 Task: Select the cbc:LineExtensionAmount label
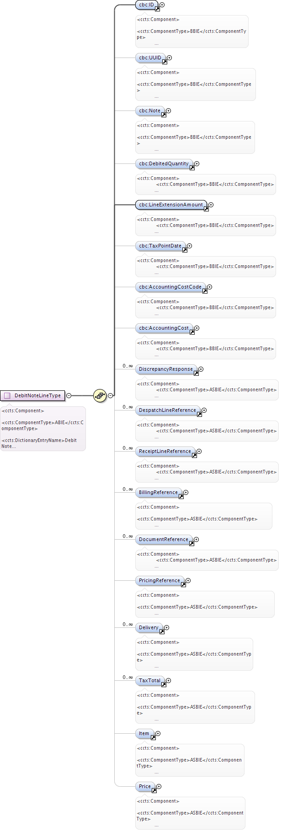(171, 205)
